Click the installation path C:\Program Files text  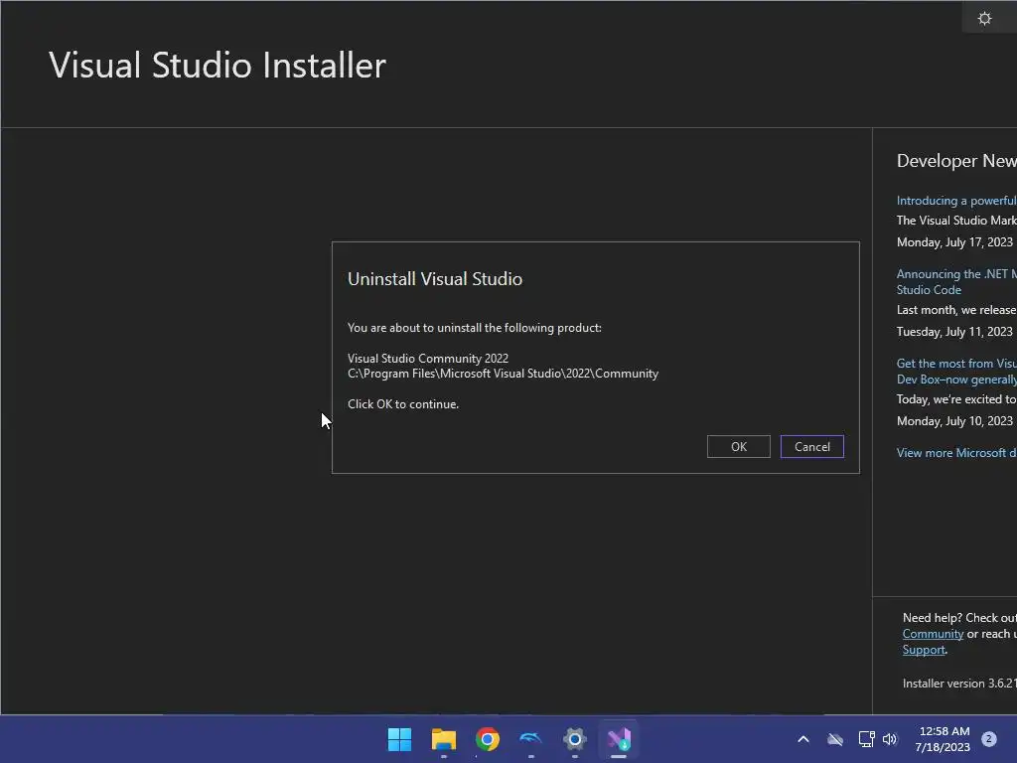503,374
